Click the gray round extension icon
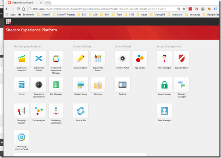Screen dimensions: 221x158 click(x=203, y=9)
